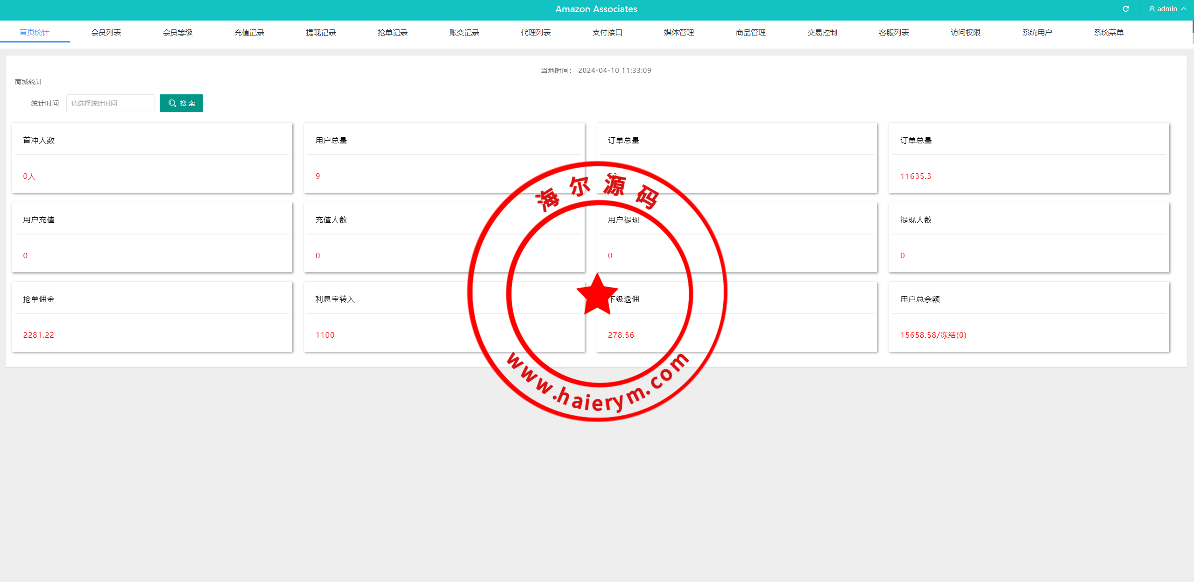Select the 访问权限 tab
Image resolution: width=1194 pixels, height=582 pixels.
click(x=965, y=32)
